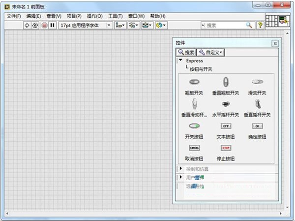Click the VI icon at top right

[284, 21]
